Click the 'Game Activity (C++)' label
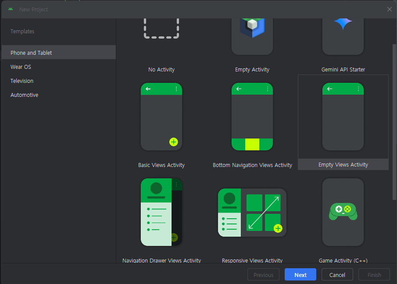Viewport: 397px width, 284px height. 343,260
